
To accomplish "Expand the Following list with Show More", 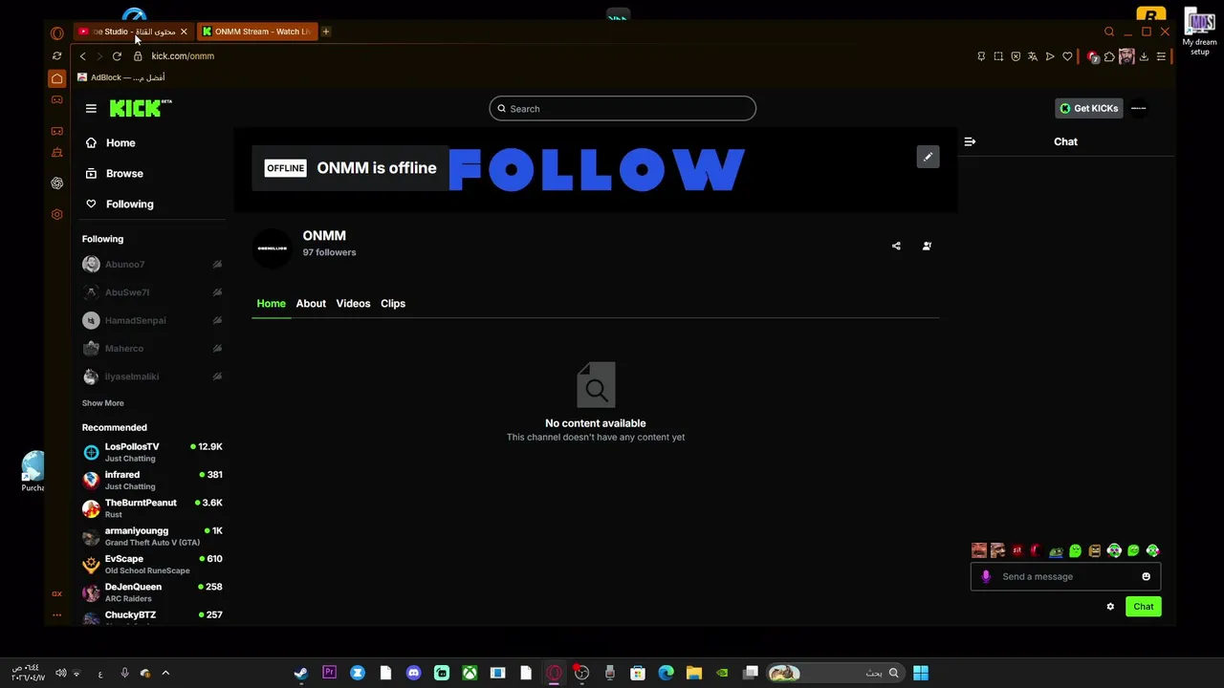I will 102,403.
